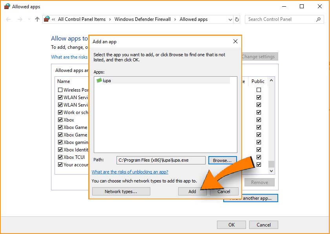Select the lupa app icon in list

[99, 81]
